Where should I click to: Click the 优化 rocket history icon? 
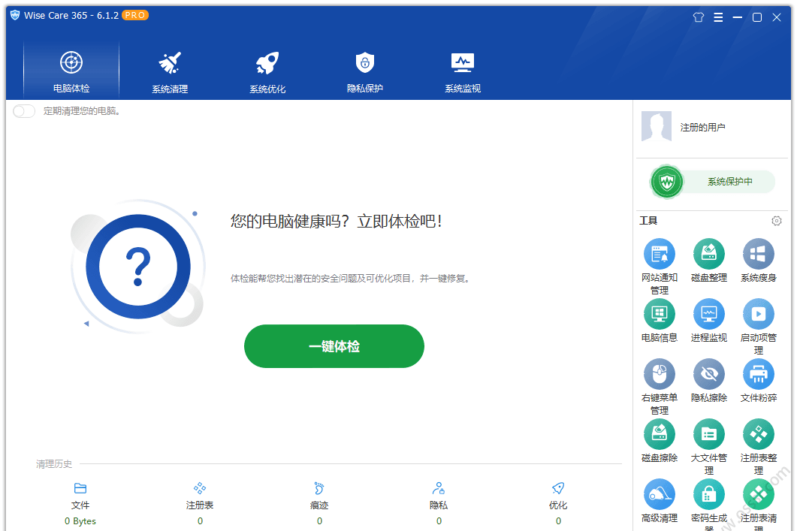coord(558,488)
